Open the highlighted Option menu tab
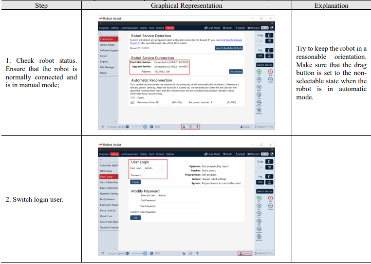 tap(169, 28)
